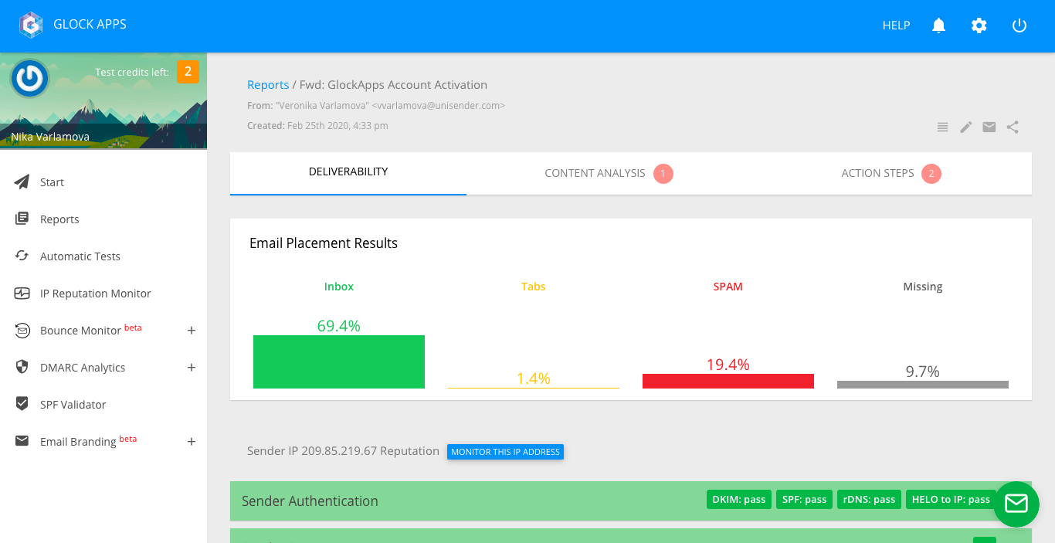Click the Content Analysis count badge 1
The width and height of the screenshot is (1055, 543).
pos(663,173)
